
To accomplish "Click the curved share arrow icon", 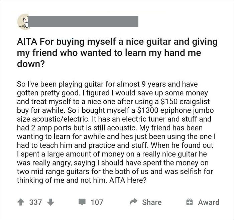I will coord(133,202).
